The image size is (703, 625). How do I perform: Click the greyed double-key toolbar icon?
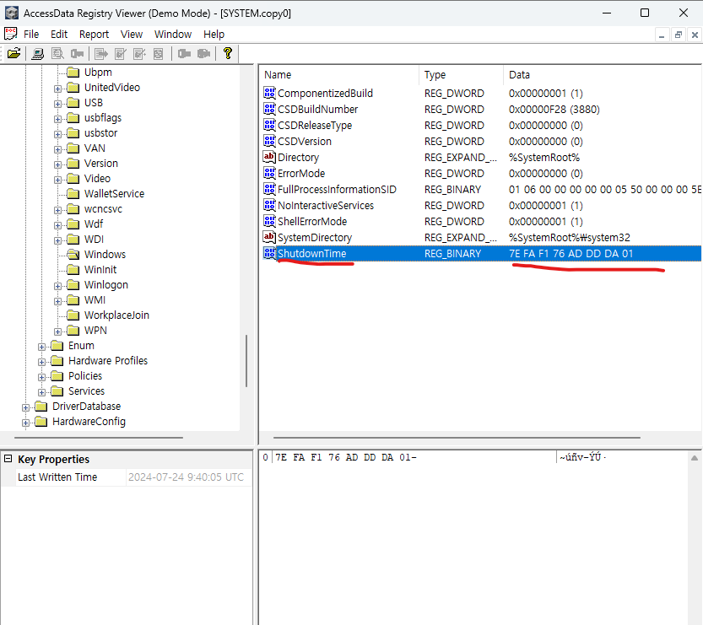(x=203, y=54)
